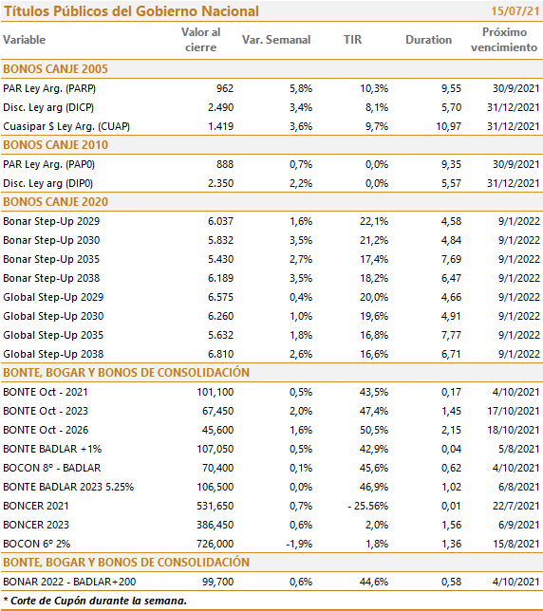Viewport: 543px width, 611px height.
Task: Click the Cuasipar $ Ley Arg. (CUAP) row label
Action: click(x=66, y=126)
